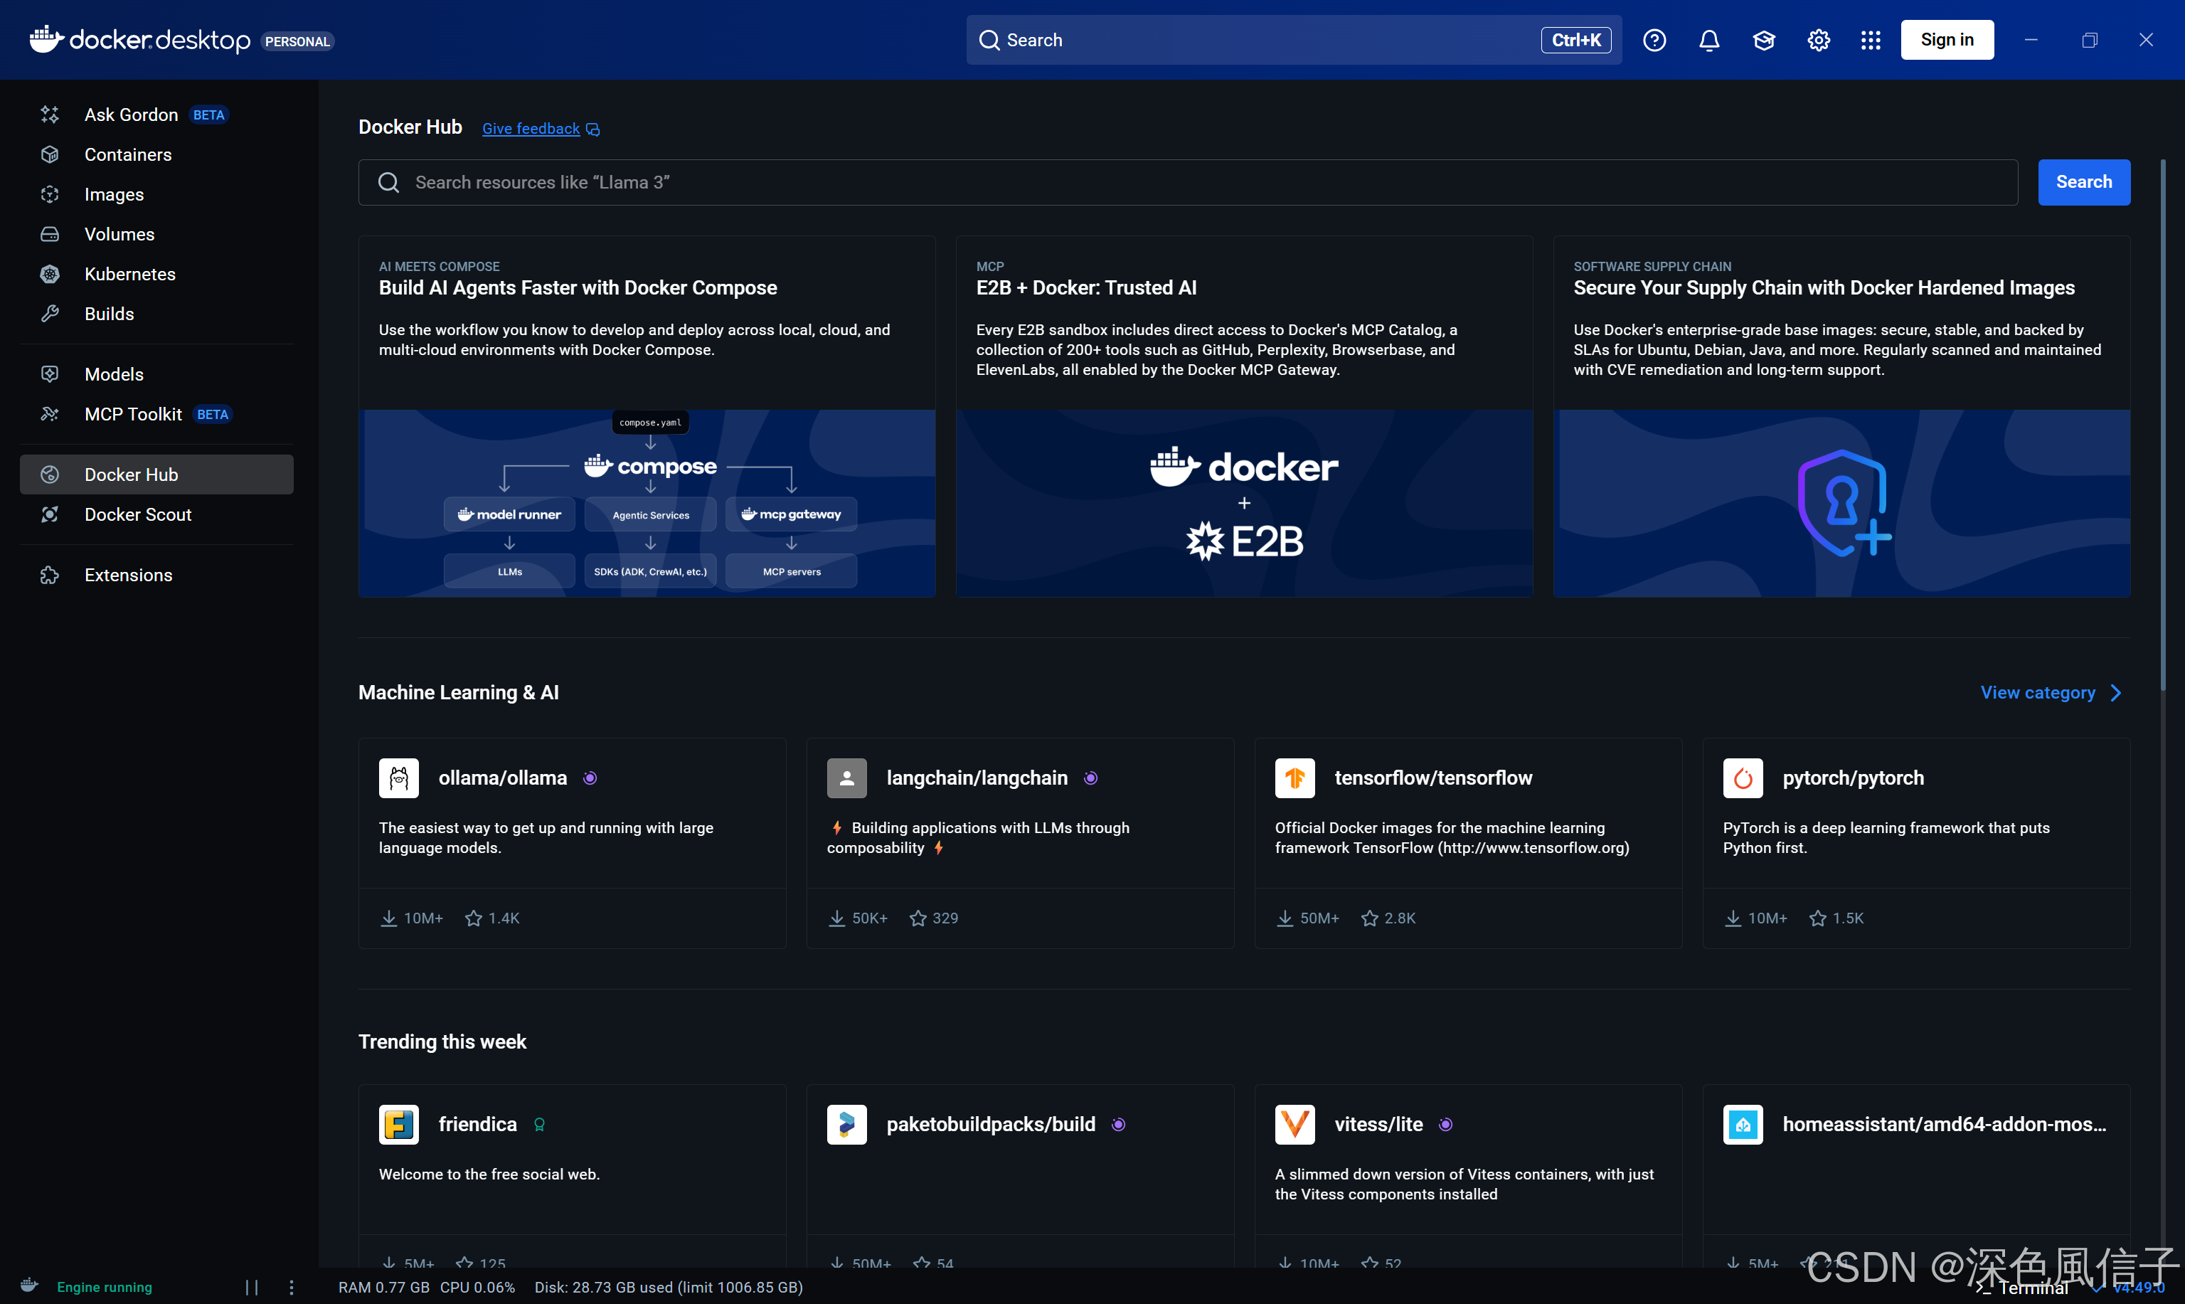Click verified publisher badge beside ollama/ollama

coord(590,778)
